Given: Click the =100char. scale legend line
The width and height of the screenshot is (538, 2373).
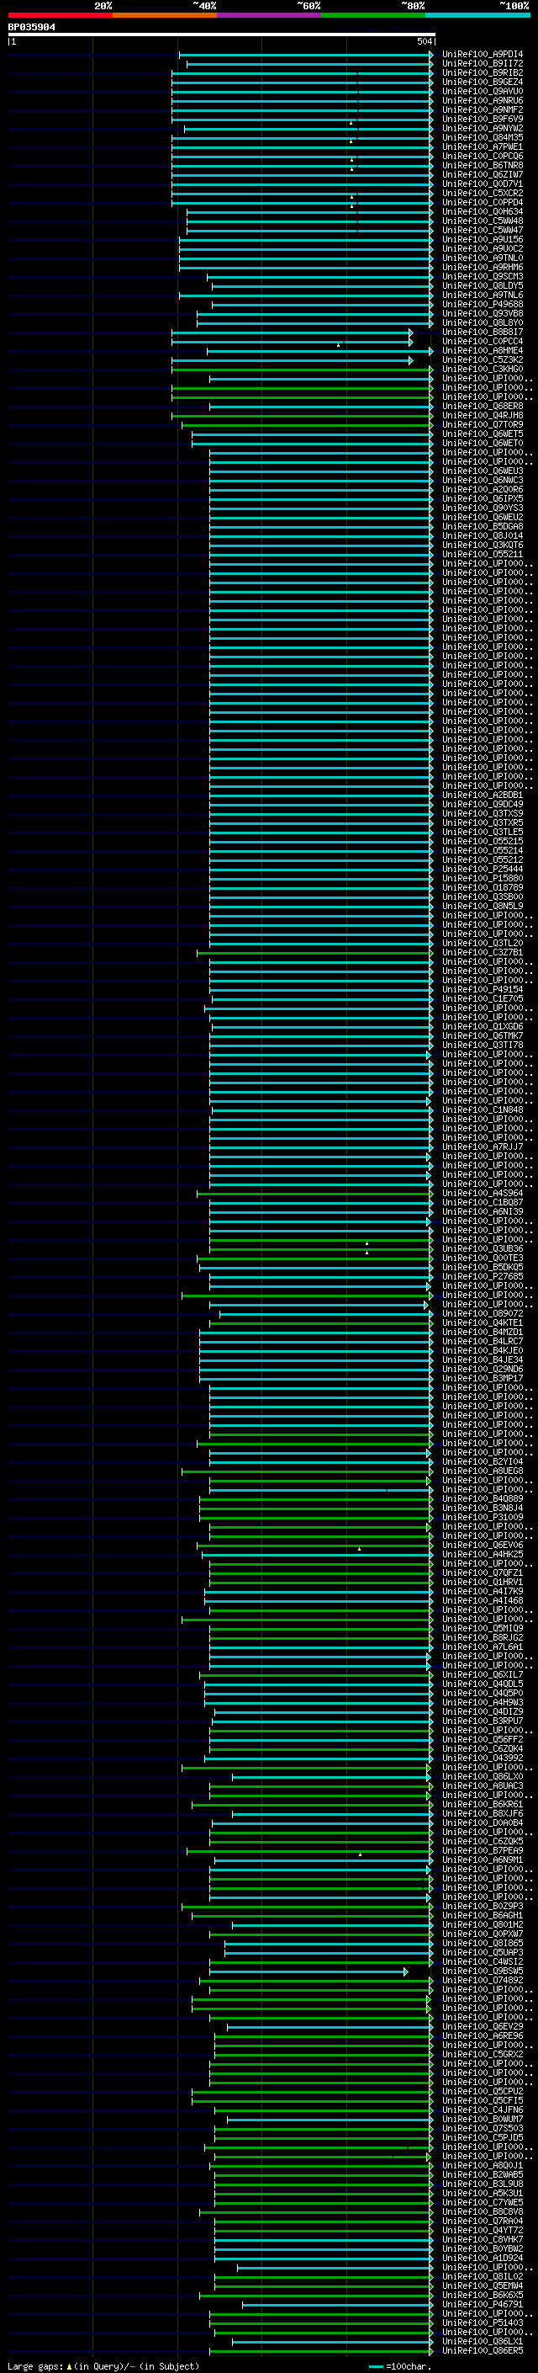Looking at the screenshot, I should [x=375, y=2365].
